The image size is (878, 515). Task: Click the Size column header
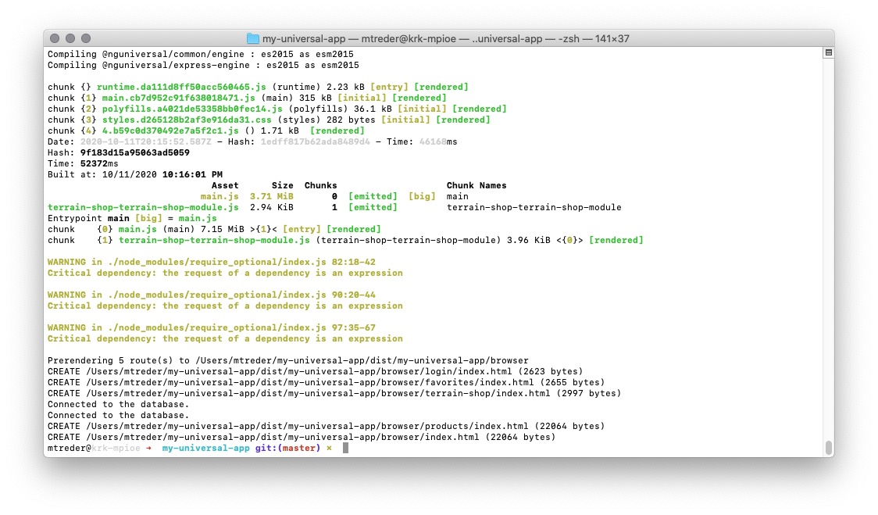tap(283, 185)
